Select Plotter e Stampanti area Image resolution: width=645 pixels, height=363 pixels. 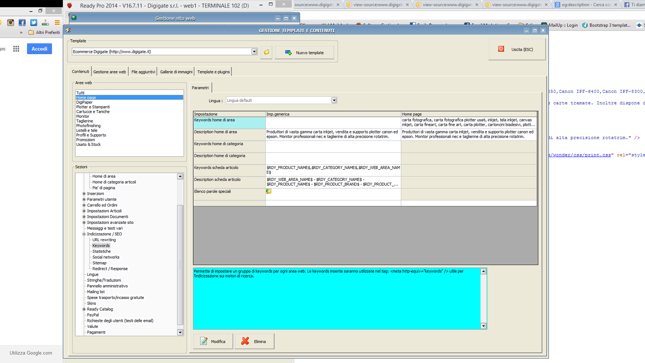click(x=129, y=107)
